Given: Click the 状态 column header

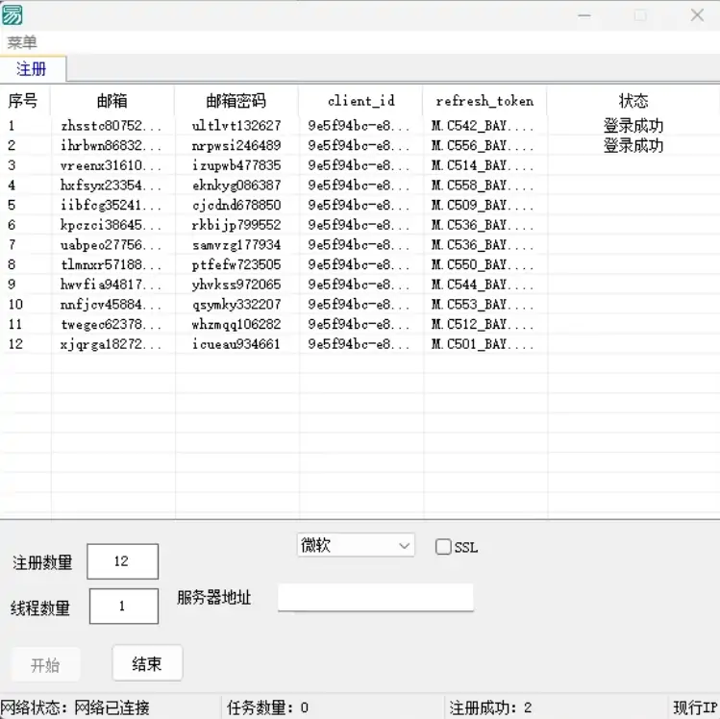Looking at the screenshot, I should coord(633,101).
